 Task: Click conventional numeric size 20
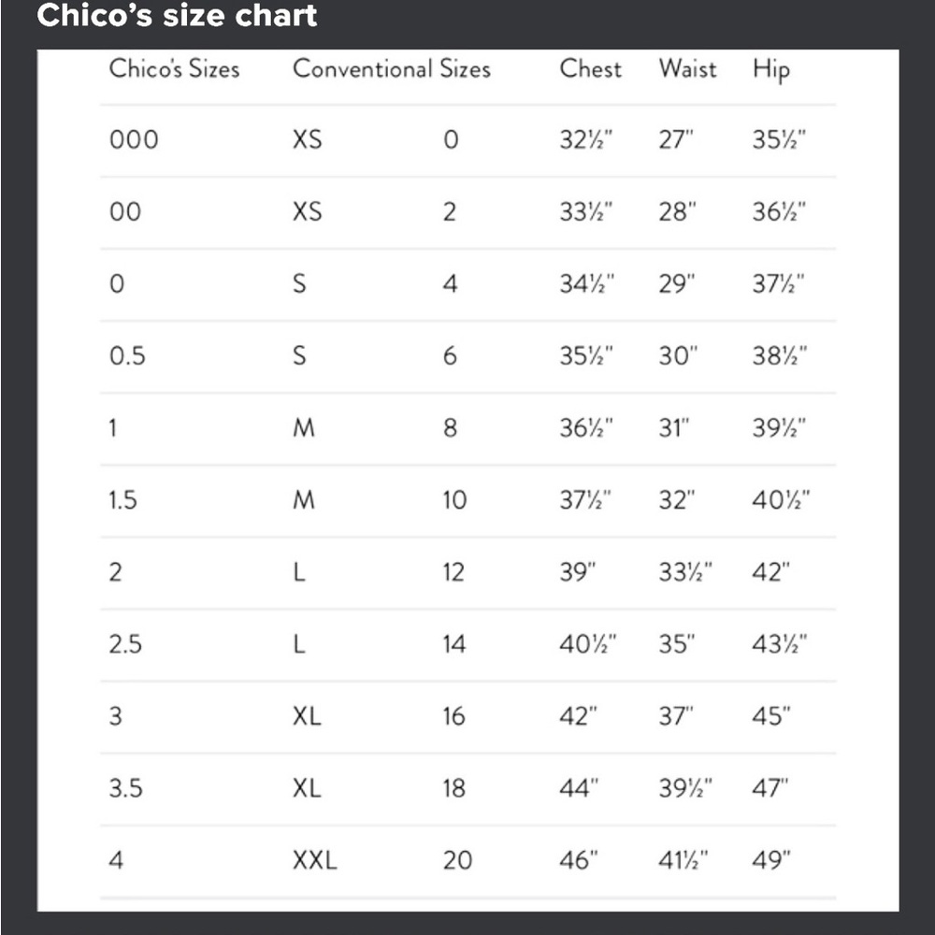pos(457,860)
